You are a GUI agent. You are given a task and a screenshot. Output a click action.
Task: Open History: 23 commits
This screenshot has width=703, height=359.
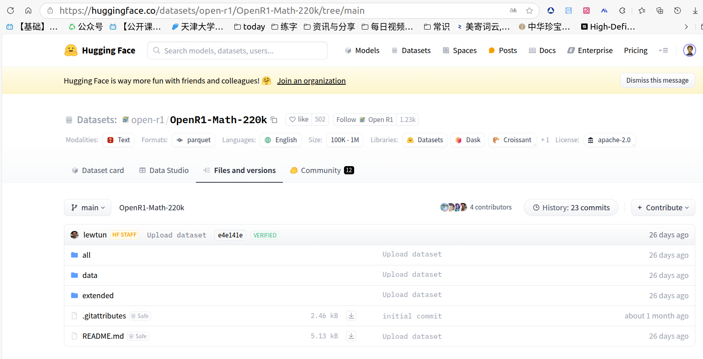pos(571,207)
